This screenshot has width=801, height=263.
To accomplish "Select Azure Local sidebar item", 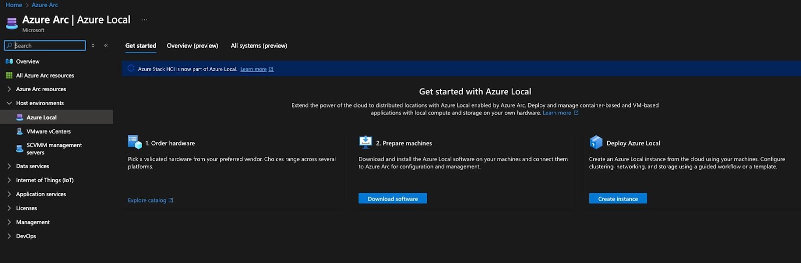I will click(x=57, y=117).
